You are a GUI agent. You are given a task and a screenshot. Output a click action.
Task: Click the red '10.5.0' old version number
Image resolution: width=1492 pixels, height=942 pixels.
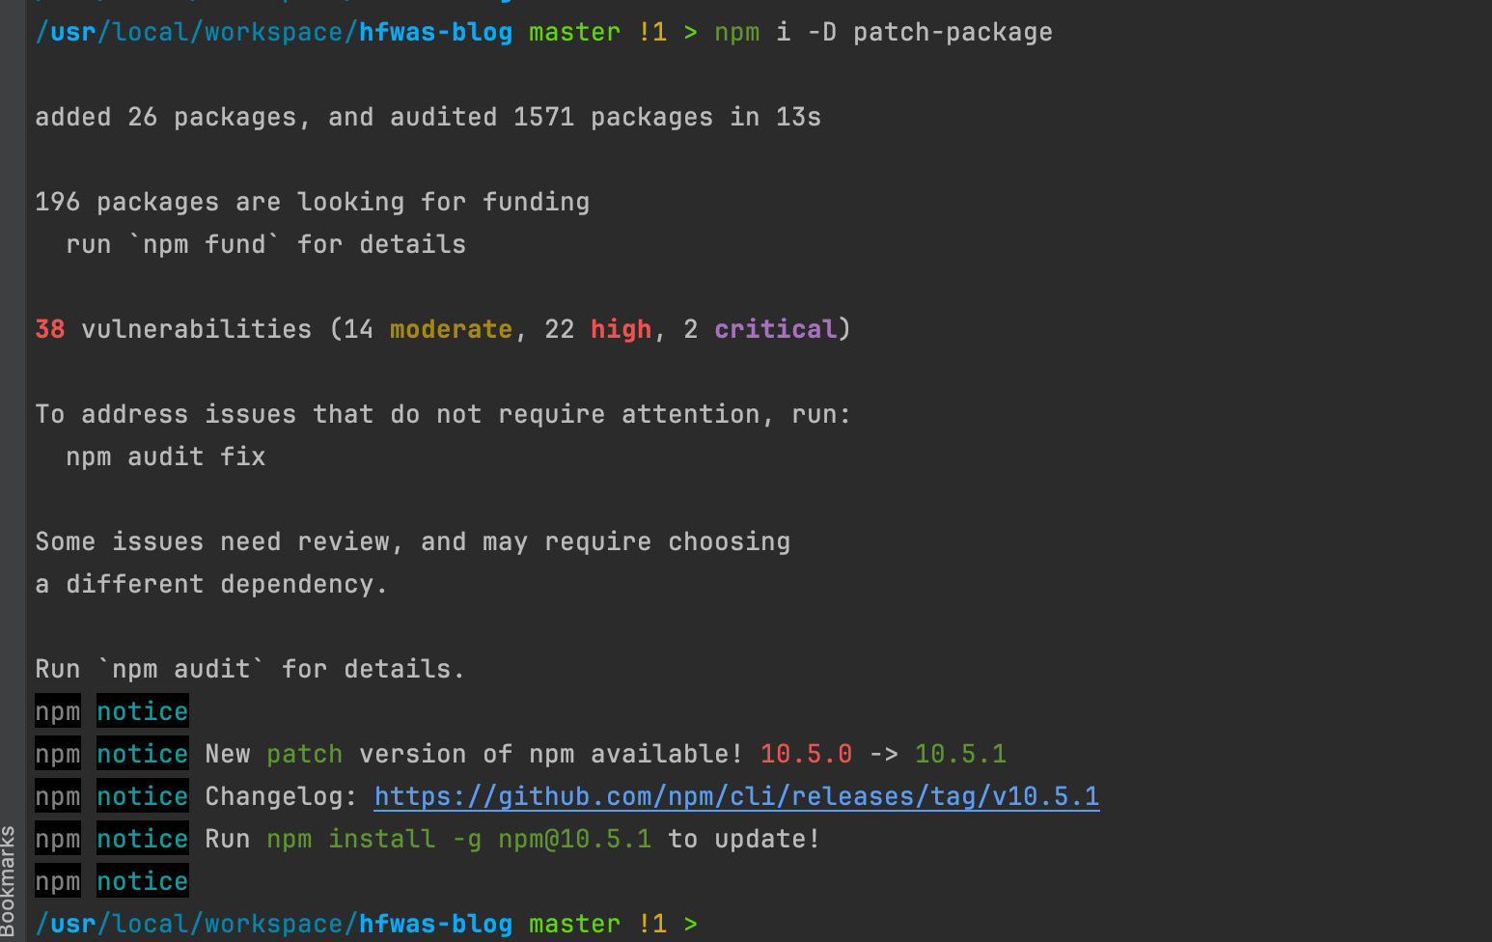pos(806,754)
